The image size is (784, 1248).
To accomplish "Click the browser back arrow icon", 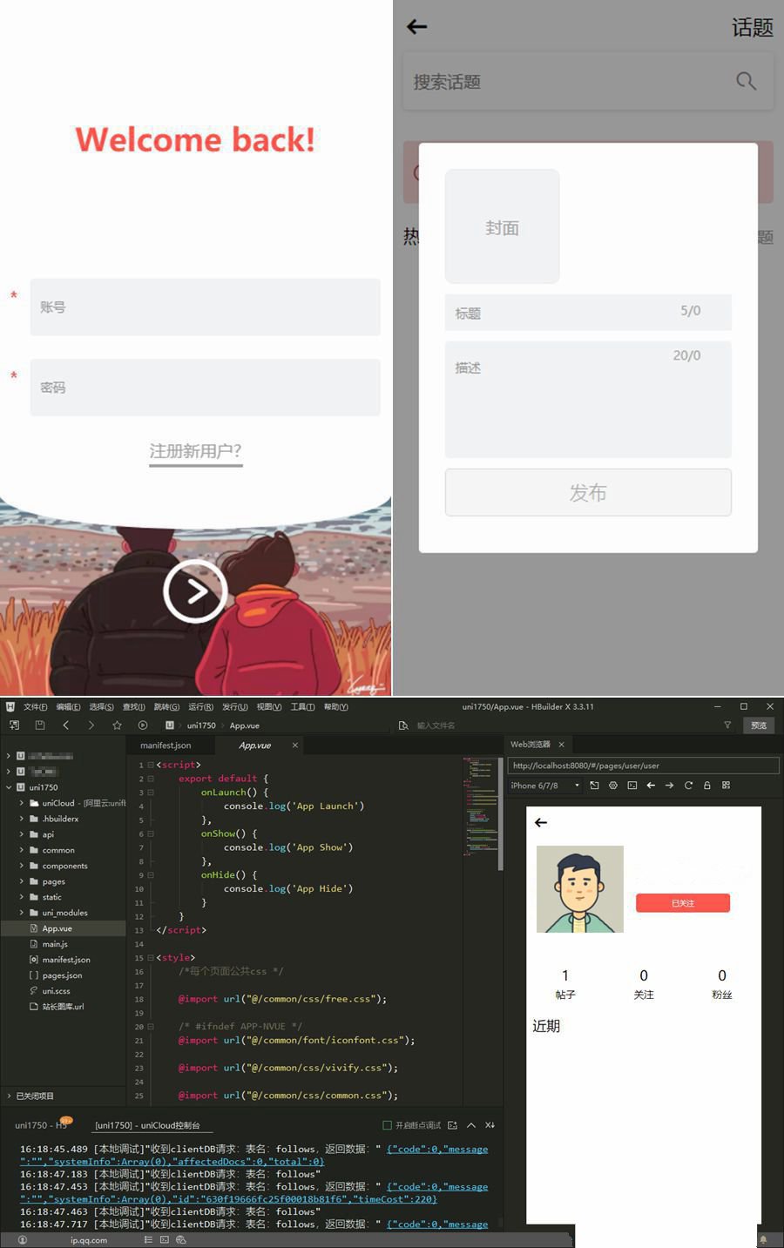I will point(651,786).
